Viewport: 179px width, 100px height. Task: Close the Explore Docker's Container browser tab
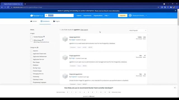point(22,4)
